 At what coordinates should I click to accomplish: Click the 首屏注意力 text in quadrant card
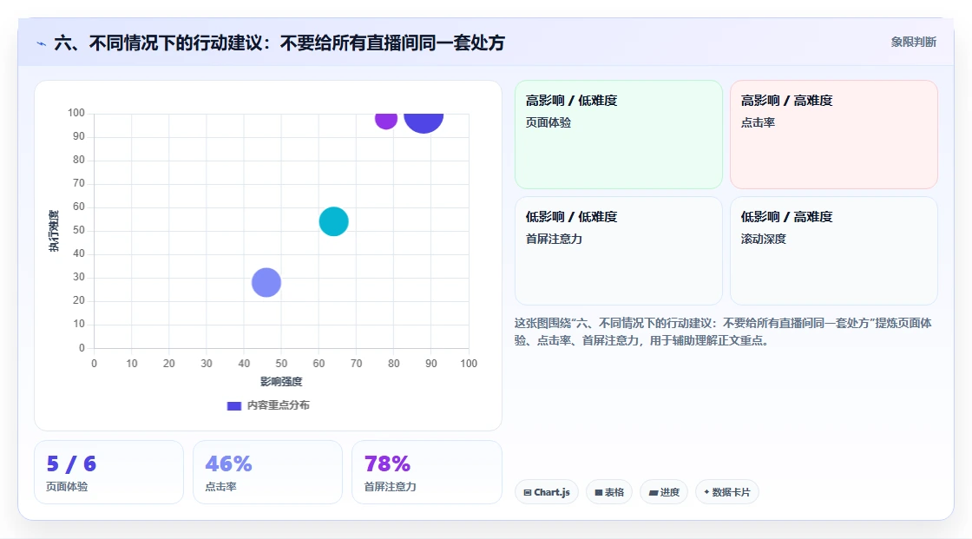click(554, 239)
